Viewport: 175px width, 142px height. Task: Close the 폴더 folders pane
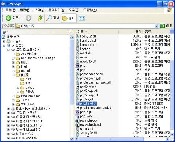70,32
